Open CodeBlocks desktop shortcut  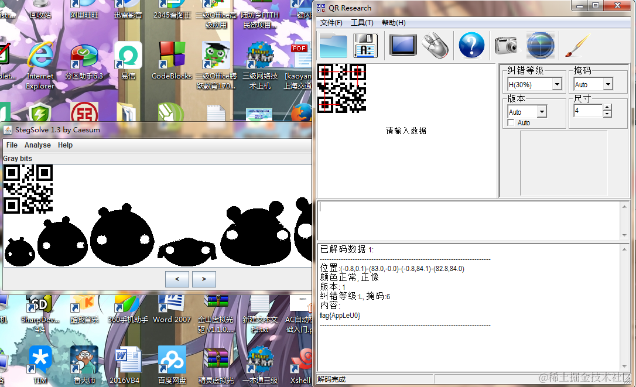(x=172, y=61)
